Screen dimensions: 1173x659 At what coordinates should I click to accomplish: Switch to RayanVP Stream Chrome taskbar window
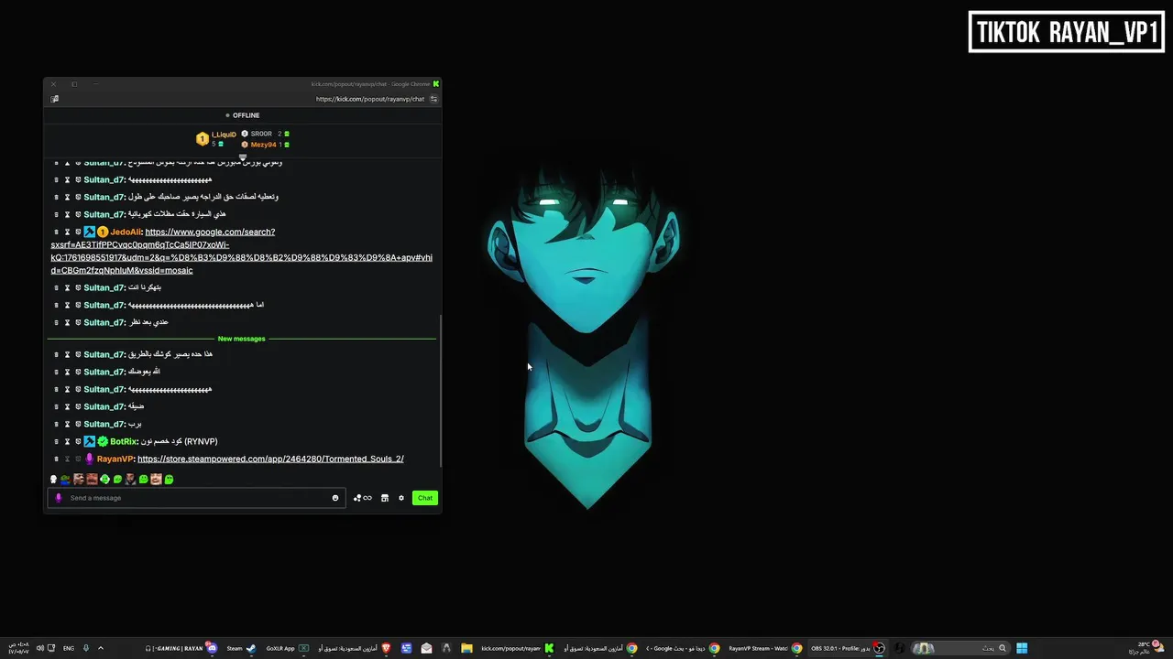click(765, 648)
